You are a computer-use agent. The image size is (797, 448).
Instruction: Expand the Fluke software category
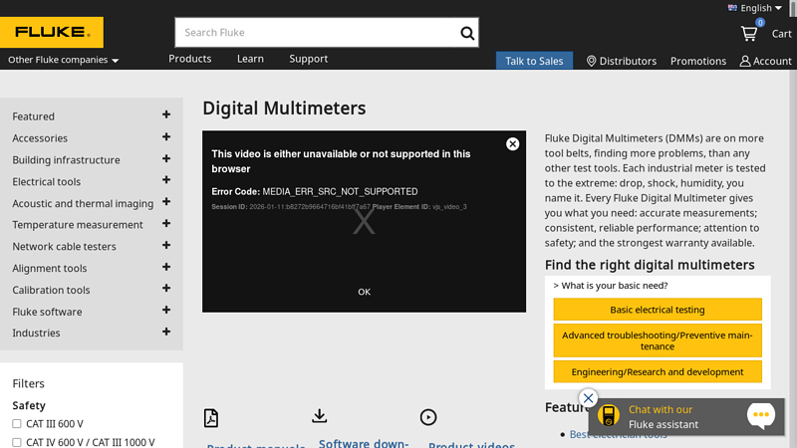166,310
